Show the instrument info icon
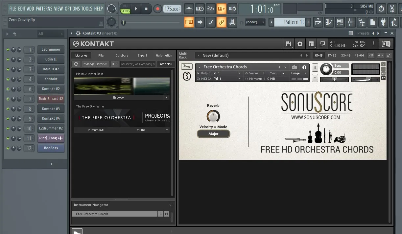402x234 pixels. point(304,67)
